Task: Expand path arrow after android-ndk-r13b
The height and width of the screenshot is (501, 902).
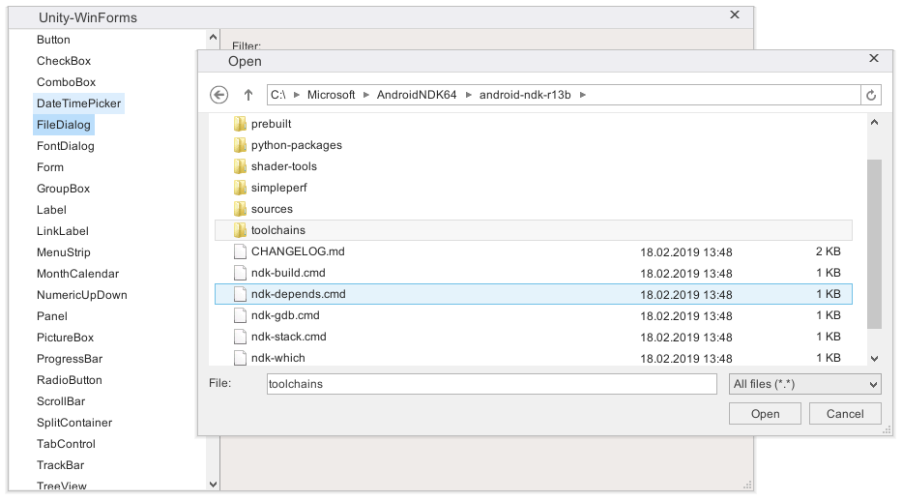Action: coord(583,95)
